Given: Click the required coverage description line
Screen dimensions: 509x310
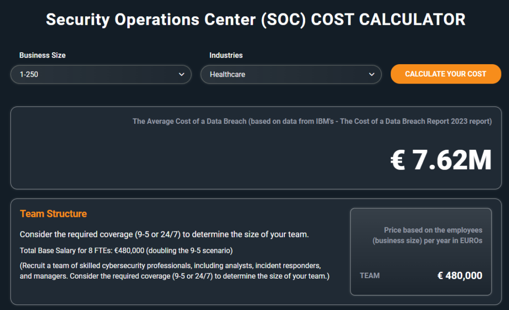Looking at the screenshot, I should [164, 234].
